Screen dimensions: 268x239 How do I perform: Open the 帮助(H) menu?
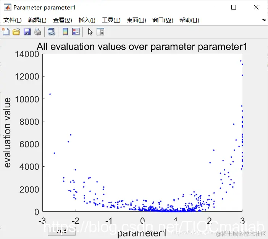(189, 20)
